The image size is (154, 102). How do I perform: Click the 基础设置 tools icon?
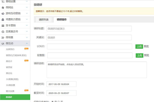pos(3,2)
